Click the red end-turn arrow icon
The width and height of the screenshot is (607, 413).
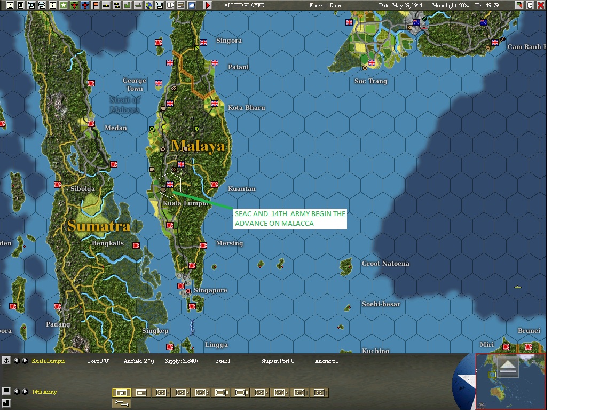click(208, 5)
